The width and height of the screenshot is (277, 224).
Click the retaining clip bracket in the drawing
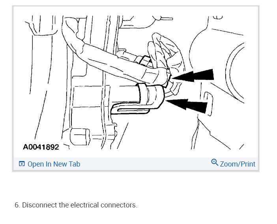click(x=138, y=100)
